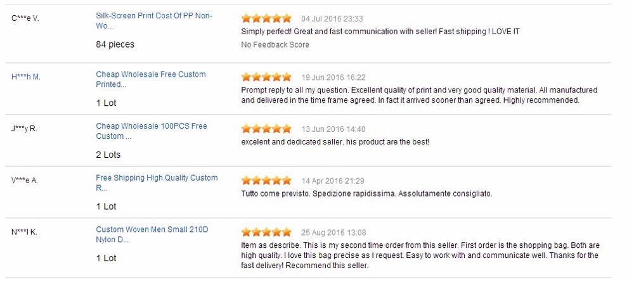Open 'Free Shipping High Quality Custom R...' link

click(157, 183)
